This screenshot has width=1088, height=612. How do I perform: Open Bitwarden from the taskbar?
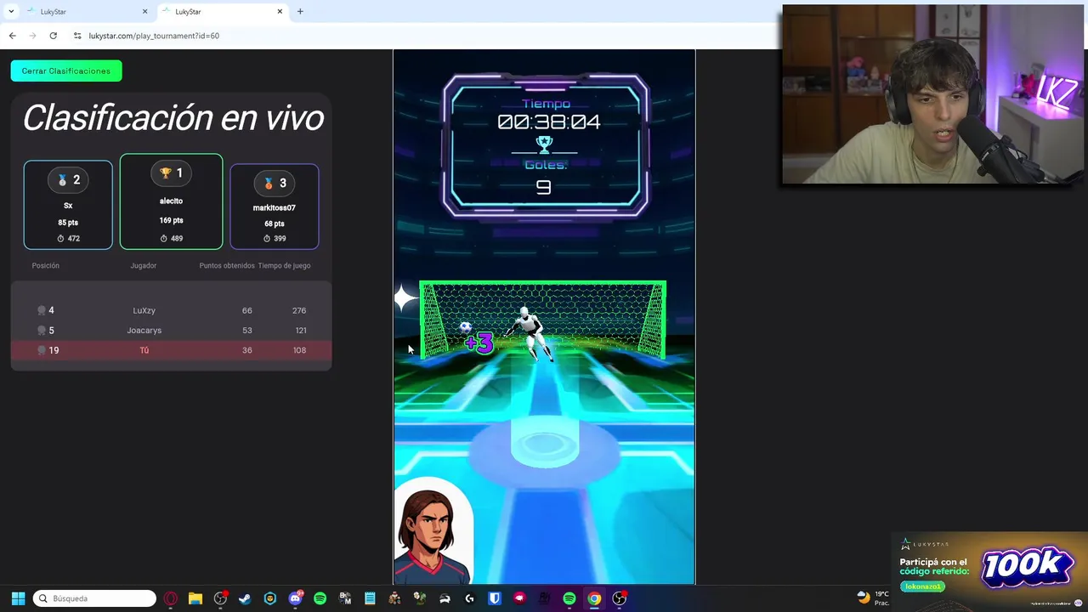(x=495, y=598)
